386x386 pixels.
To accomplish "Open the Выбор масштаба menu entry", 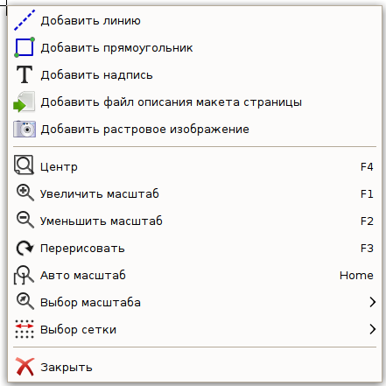I will pyautogui.click(x=194, y=302).
